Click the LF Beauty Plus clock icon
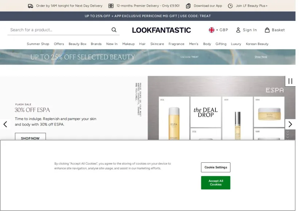The height and width of the screenshot is (211, 299). pos(230,6)
